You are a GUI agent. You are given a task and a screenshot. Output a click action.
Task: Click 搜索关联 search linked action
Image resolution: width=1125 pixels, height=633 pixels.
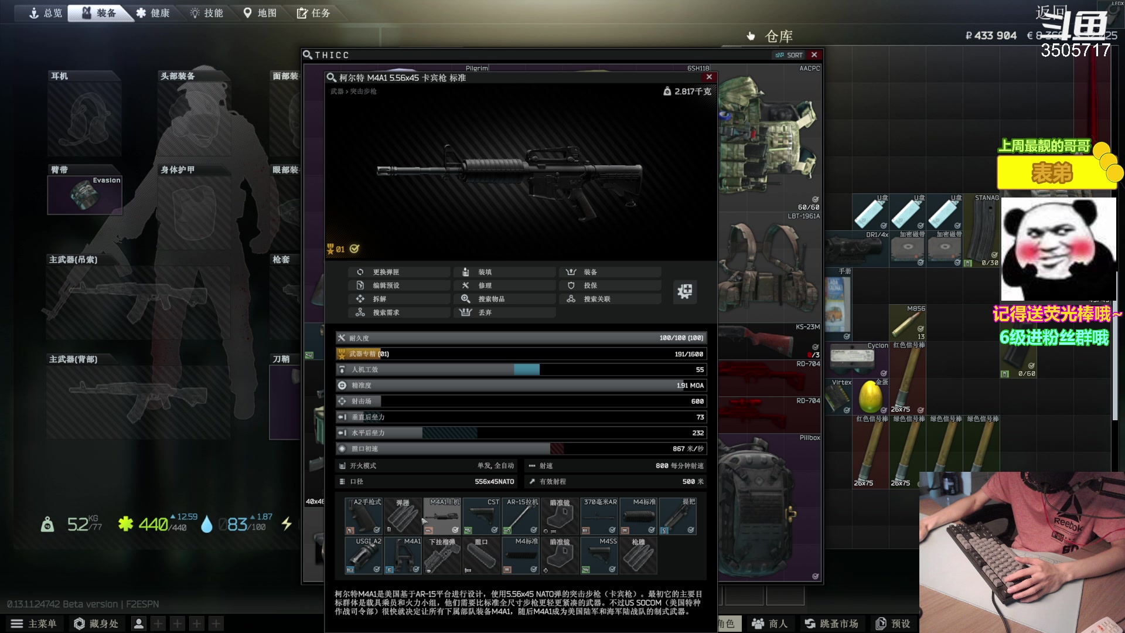point(610,299)
